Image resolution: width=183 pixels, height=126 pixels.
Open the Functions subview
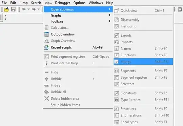click(143, 55)
